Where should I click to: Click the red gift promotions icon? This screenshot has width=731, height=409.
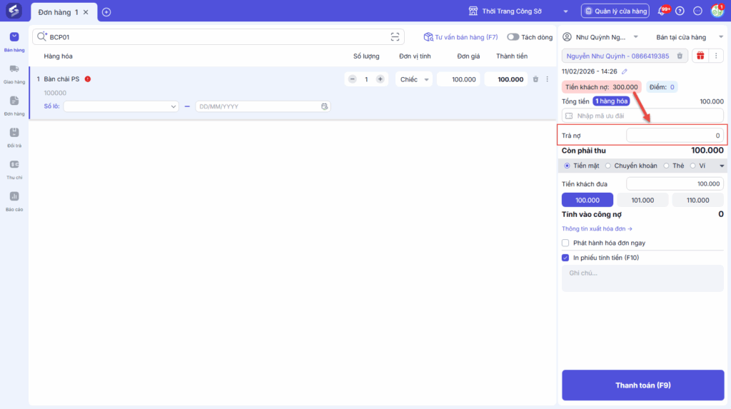tap(700, 56)
